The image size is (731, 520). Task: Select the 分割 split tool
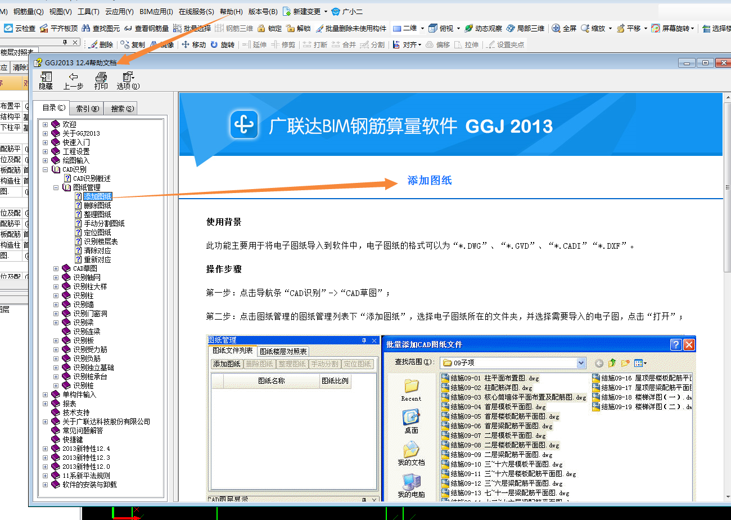[372, 44]
